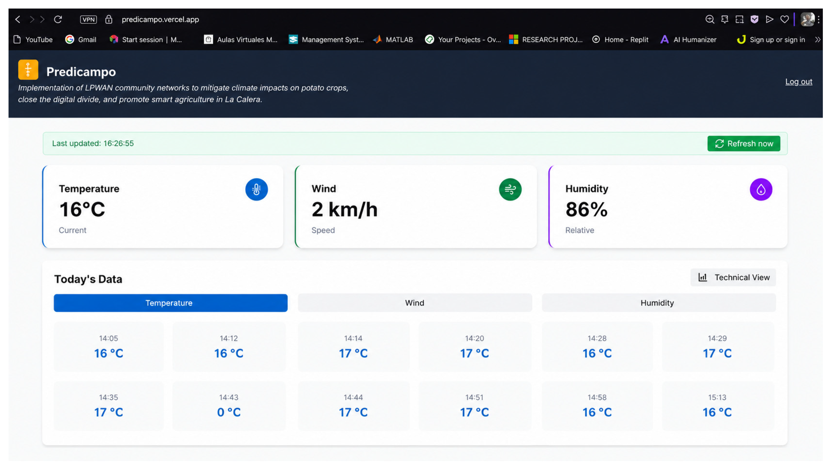830x469 pixels.
Task: Open Sign up or sign in bookmark
Action: [x=771, y=40]
